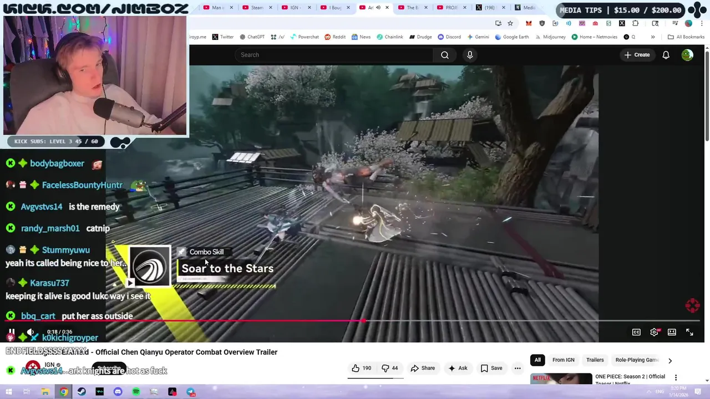Image resolution: width=710 pixels, height=399 pixels.
Task: Open the player settings gear
Action: (654, 332)
